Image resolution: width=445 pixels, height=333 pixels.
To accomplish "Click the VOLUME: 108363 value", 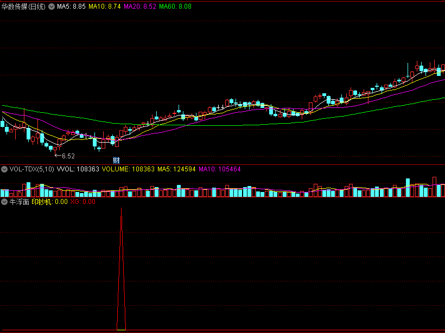I will (x=128, y=169).
